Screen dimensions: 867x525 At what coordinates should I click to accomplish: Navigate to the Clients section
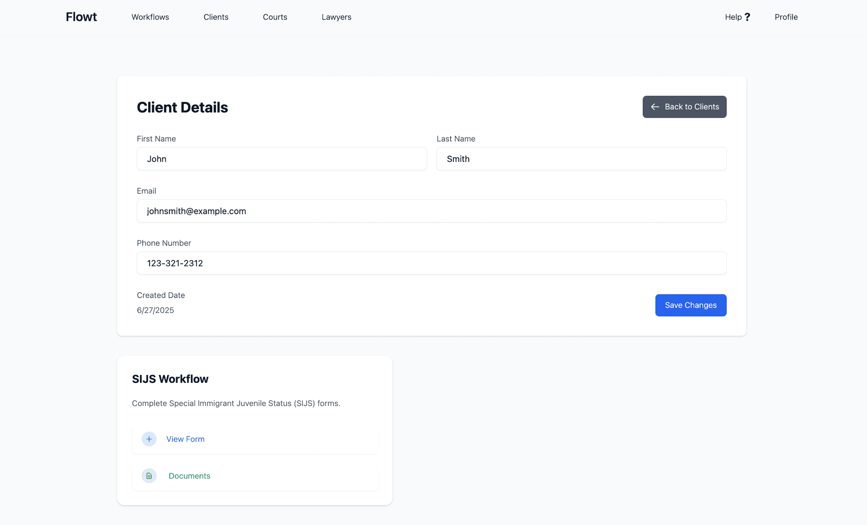pos(216,17)
